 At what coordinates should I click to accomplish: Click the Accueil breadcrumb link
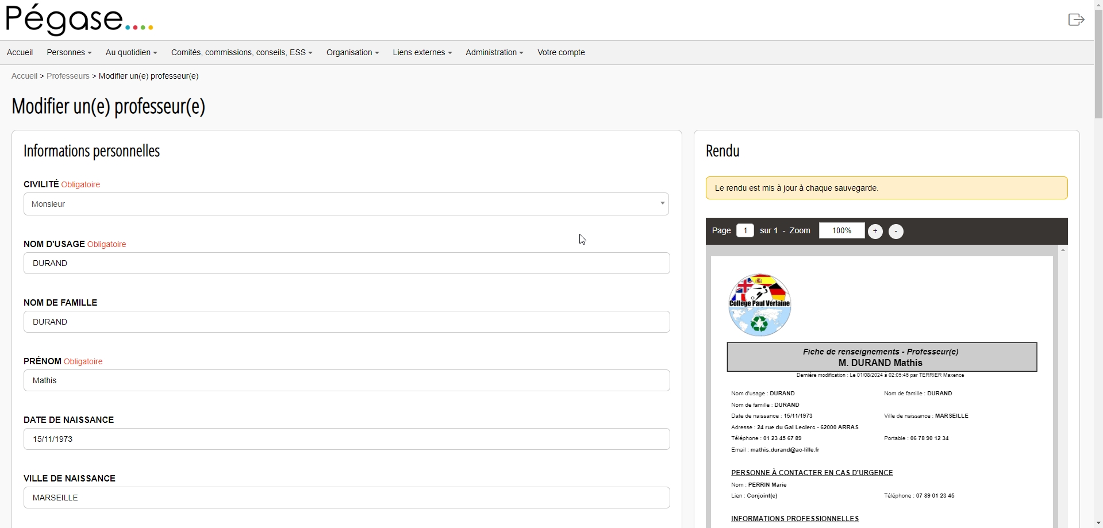pos(24,76)
